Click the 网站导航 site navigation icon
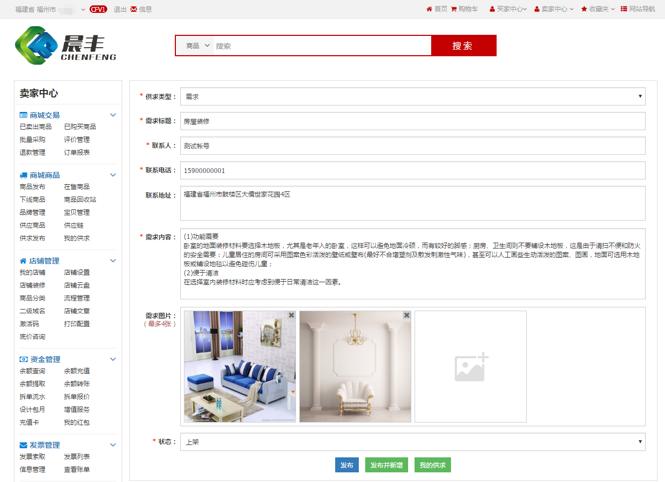Viewport: 665px width, 482px height. 624,9
